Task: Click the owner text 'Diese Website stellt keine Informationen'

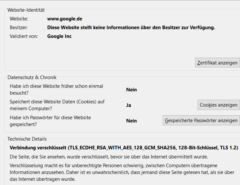Action: [x=131, y=28]
